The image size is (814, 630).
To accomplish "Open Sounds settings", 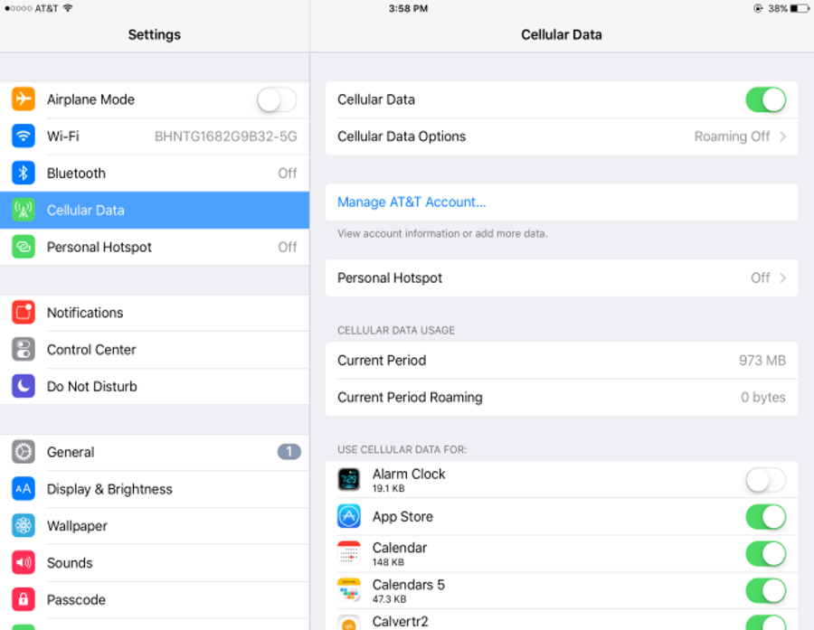I will coord(155,562).
